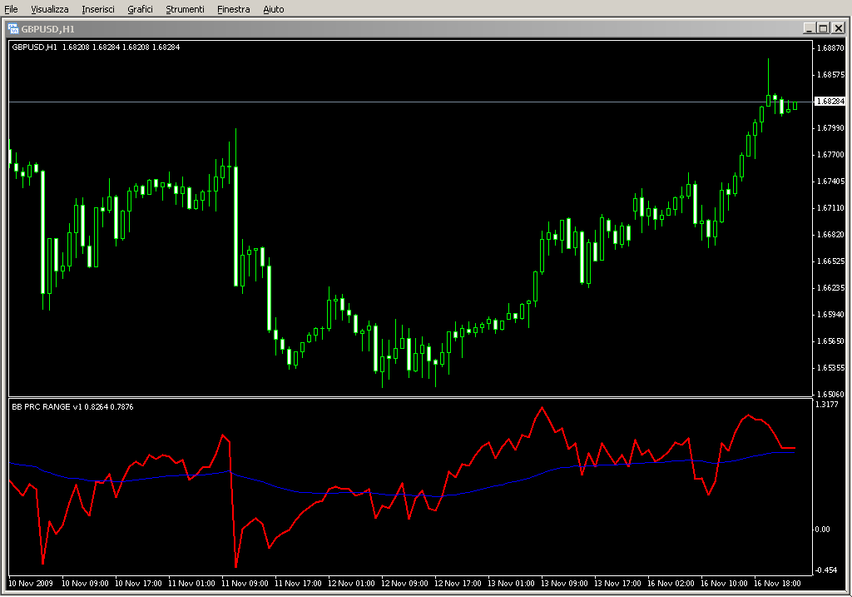
Task: Click the -0.454 indicator scale value
Action: pyautogui.click(x=826, y=570)
